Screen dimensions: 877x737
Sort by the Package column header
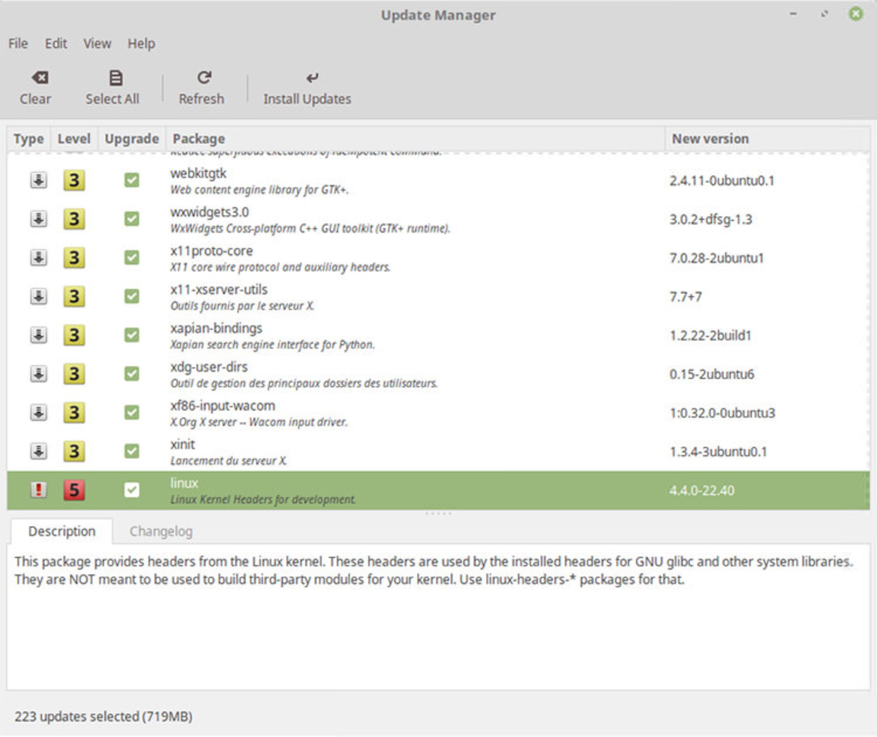[199, 138]
